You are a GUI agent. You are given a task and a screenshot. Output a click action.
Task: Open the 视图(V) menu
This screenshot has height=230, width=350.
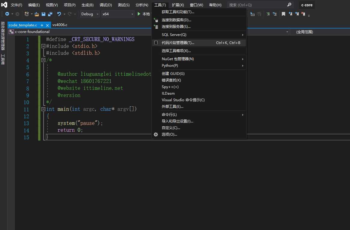(x=52, y=5)
